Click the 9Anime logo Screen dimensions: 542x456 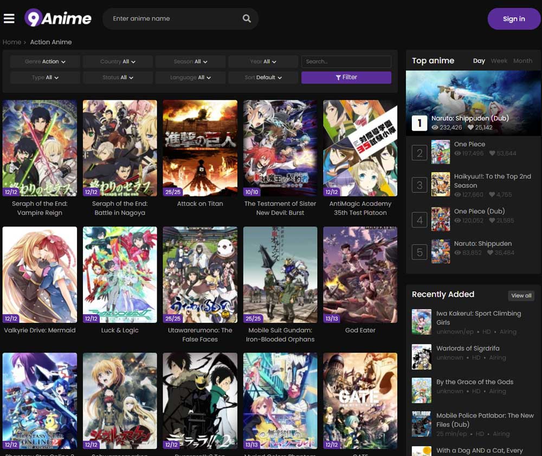(x=58, y=18)
